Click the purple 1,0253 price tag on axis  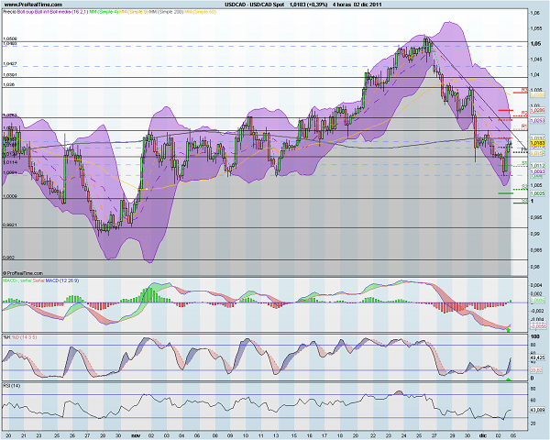(x=537, y=121)
